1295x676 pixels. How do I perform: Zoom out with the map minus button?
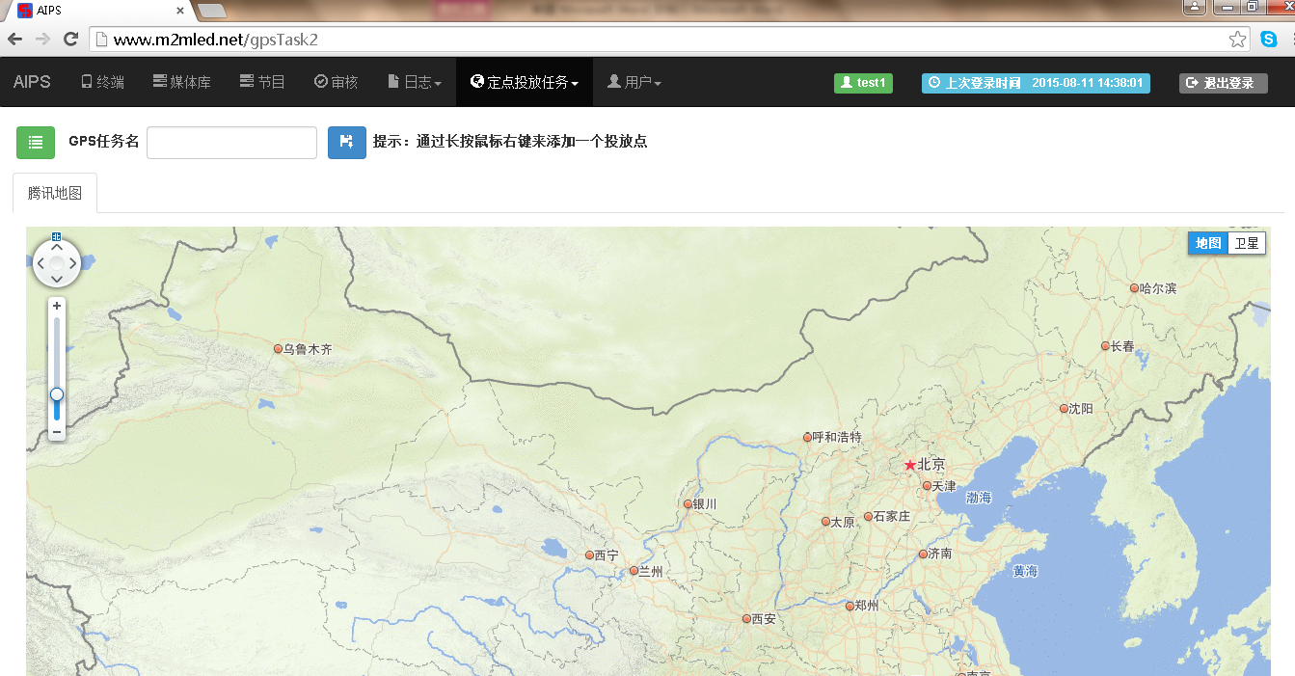coord(57,432)
